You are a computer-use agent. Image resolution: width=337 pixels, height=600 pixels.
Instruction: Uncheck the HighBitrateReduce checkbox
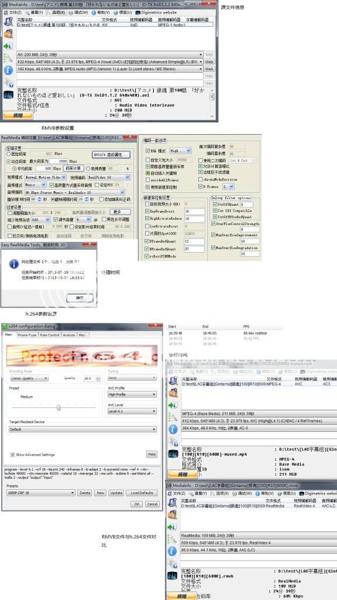click(x=147, y=219)
